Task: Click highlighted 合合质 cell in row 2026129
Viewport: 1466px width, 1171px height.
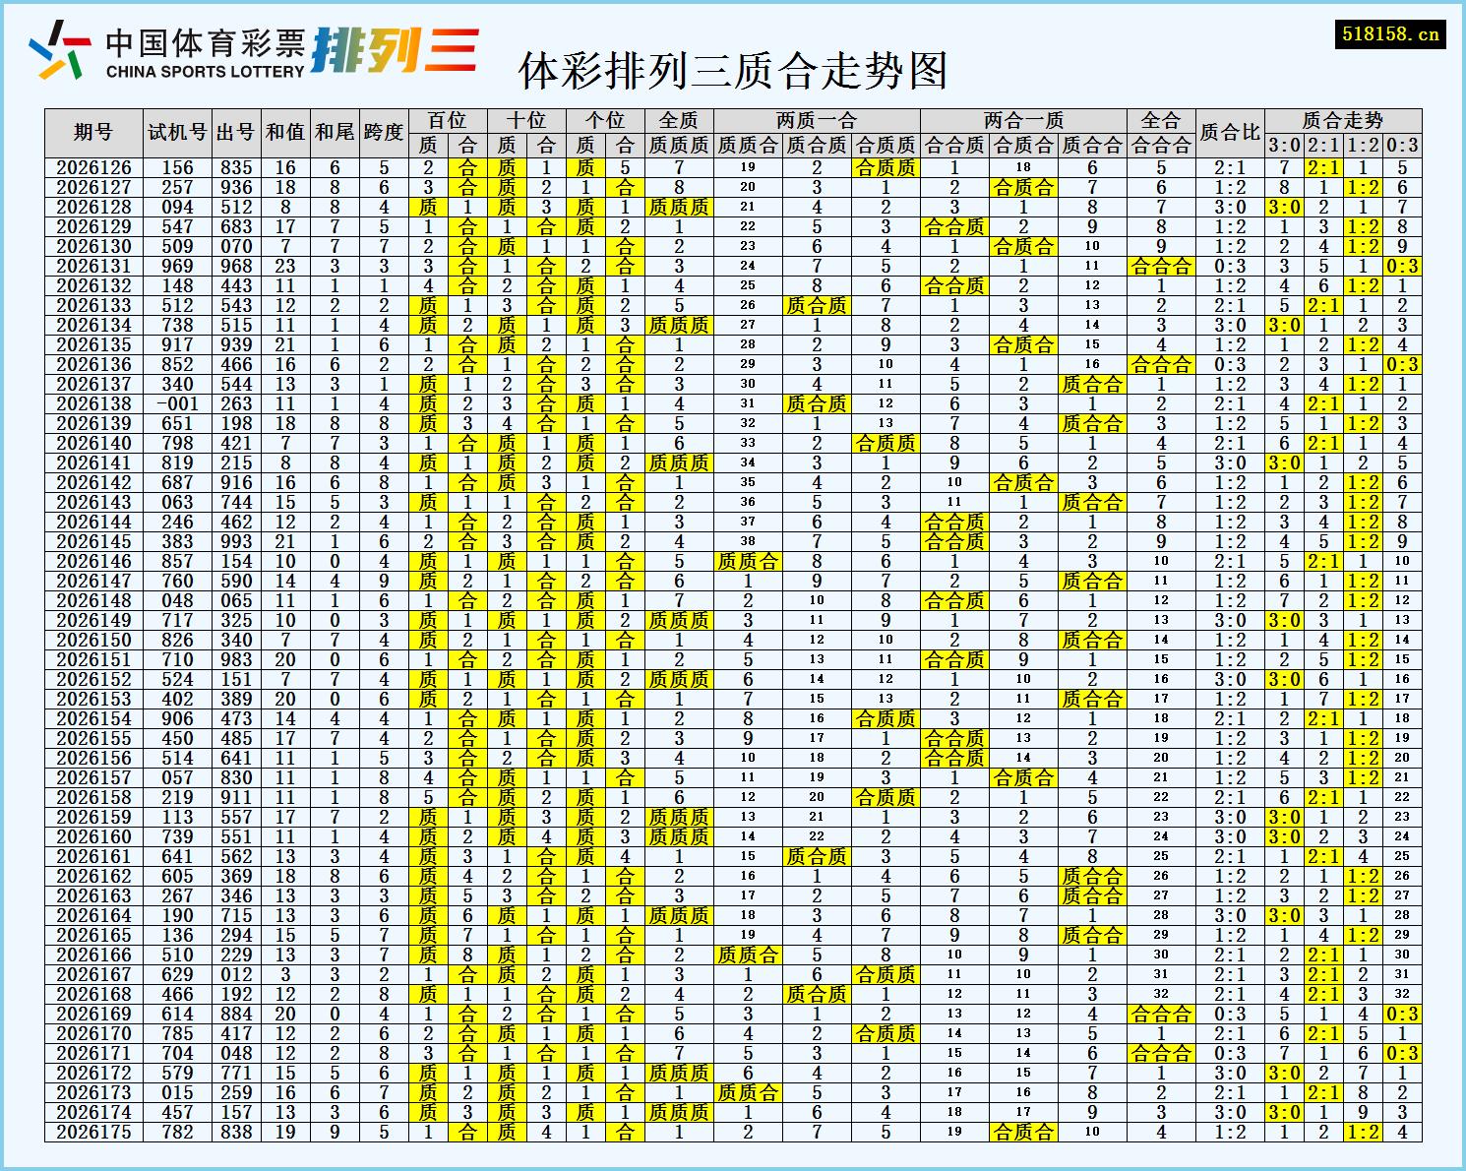Action: (954, 227)
